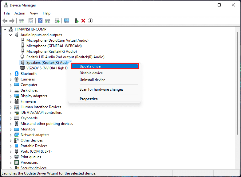Open the blue Help question-mark toolbar icon
241x177 pixels.
tap(41, 21)
